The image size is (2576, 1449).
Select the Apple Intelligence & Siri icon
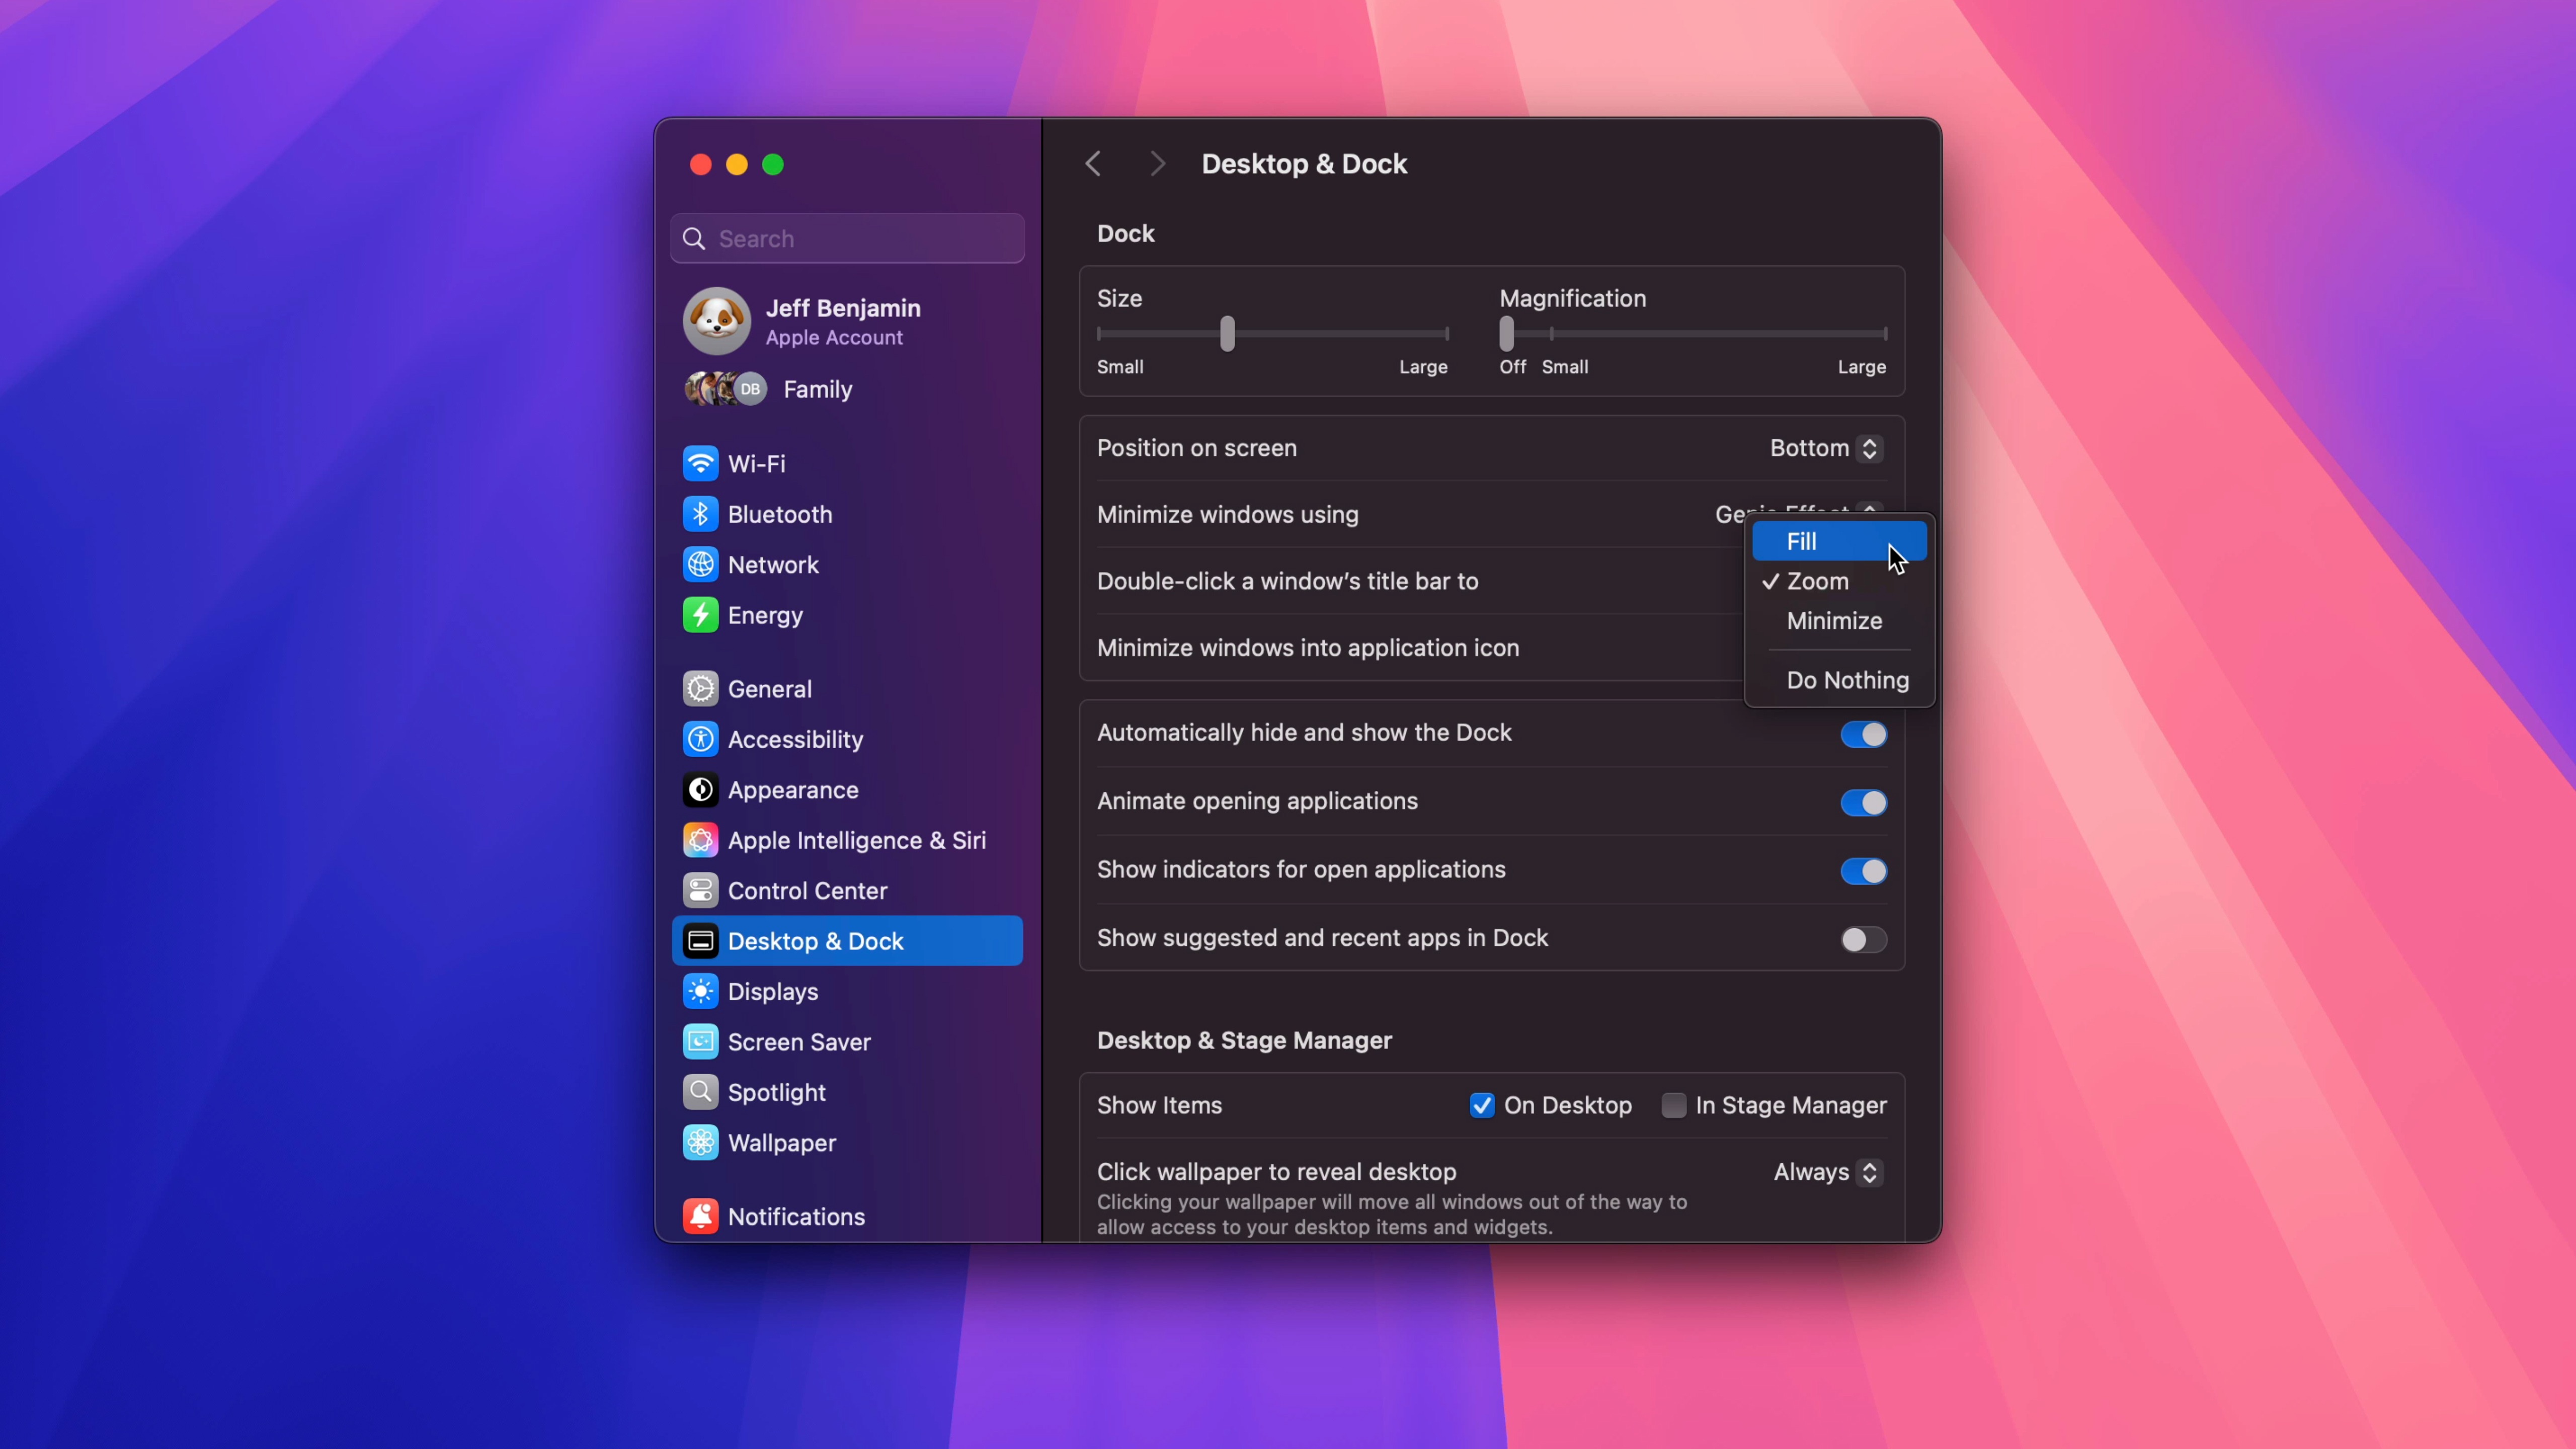pos(700,840)
